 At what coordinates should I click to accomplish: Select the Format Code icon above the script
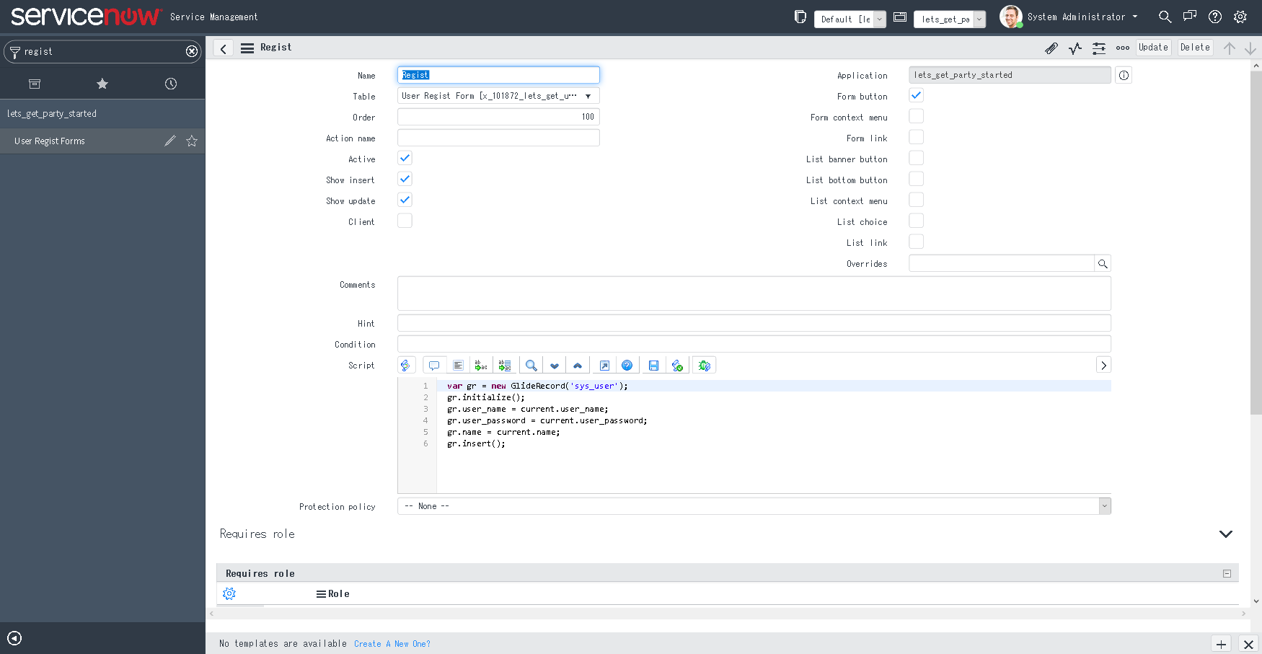pyautogui.click(x=458, y=365)
